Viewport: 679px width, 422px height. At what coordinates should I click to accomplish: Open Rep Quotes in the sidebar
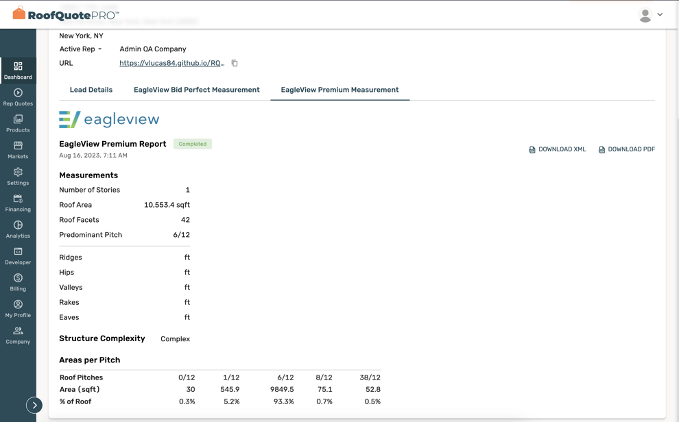[x=18, y=97]
